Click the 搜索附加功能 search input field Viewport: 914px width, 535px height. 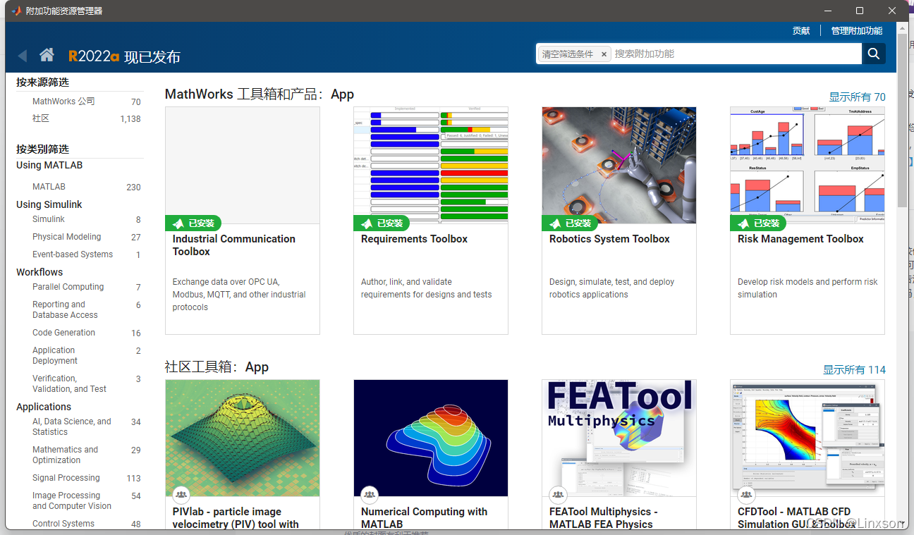736,54
